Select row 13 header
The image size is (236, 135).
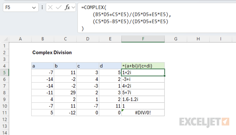pos(4,126)
